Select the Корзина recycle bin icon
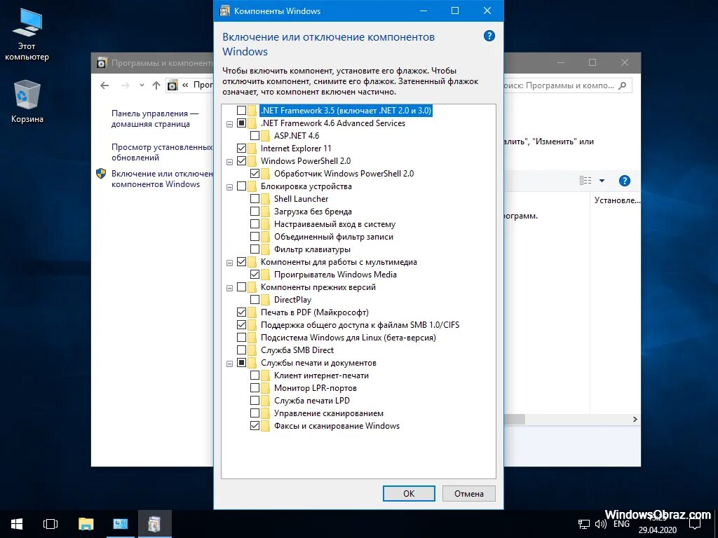The height and width of the screenshot is (538, 718). (x=27, y=102)
